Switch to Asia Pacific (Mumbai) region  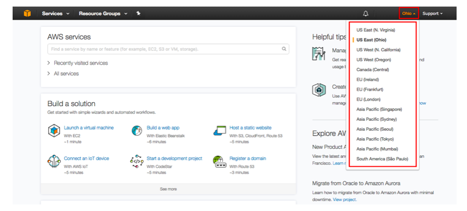tap(377, 149)
